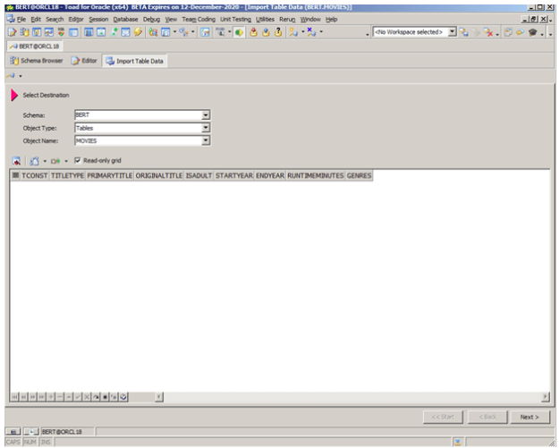Click the new connection plug icon
Image resolution: width=560 pixels, height=448 pixels.
coord(293,32)
